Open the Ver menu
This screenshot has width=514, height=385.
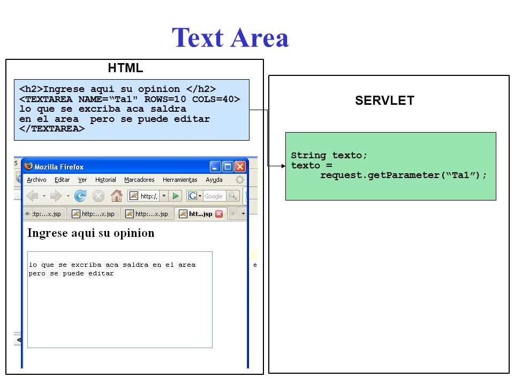point(82,180)
